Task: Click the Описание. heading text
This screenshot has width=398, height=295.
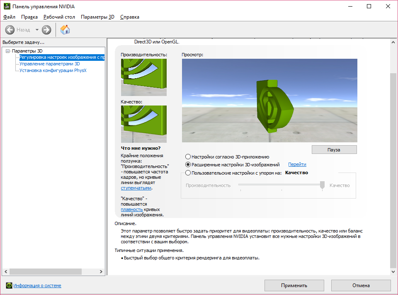Action: tap(125, 223)
